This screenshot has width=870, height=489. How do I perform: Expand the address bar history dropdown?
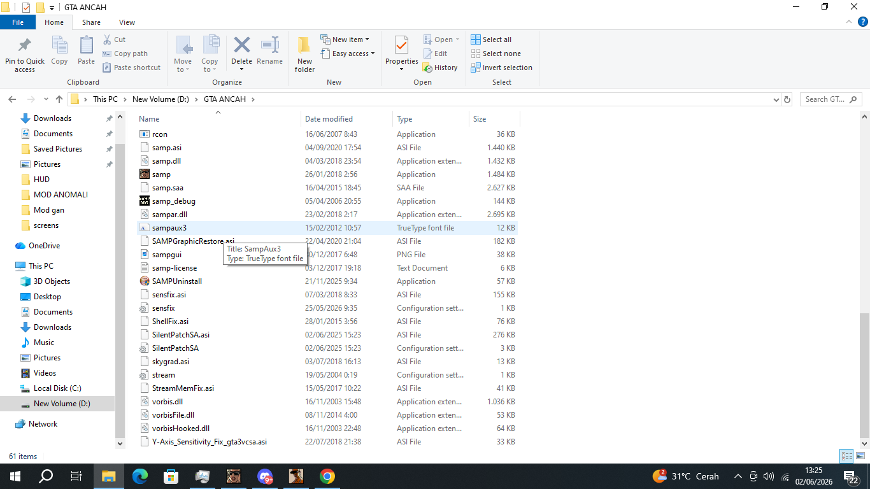point(776,99)
